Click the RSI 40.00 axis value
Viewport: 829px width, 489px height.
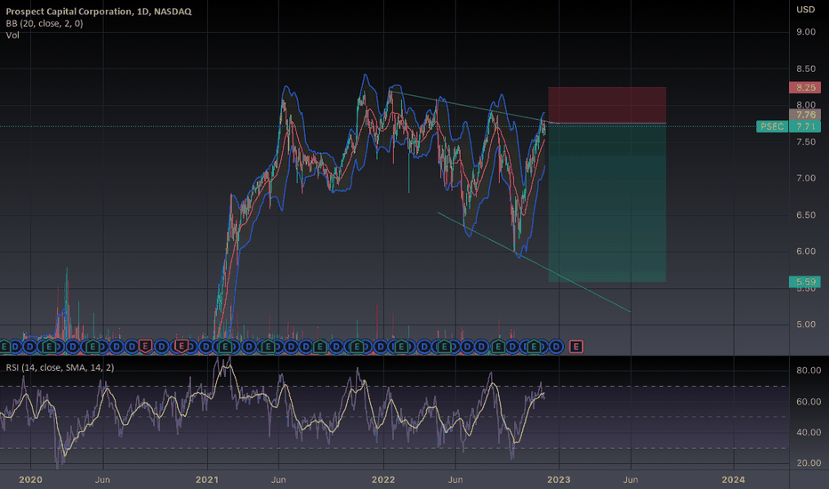click(x=809, y=432)
